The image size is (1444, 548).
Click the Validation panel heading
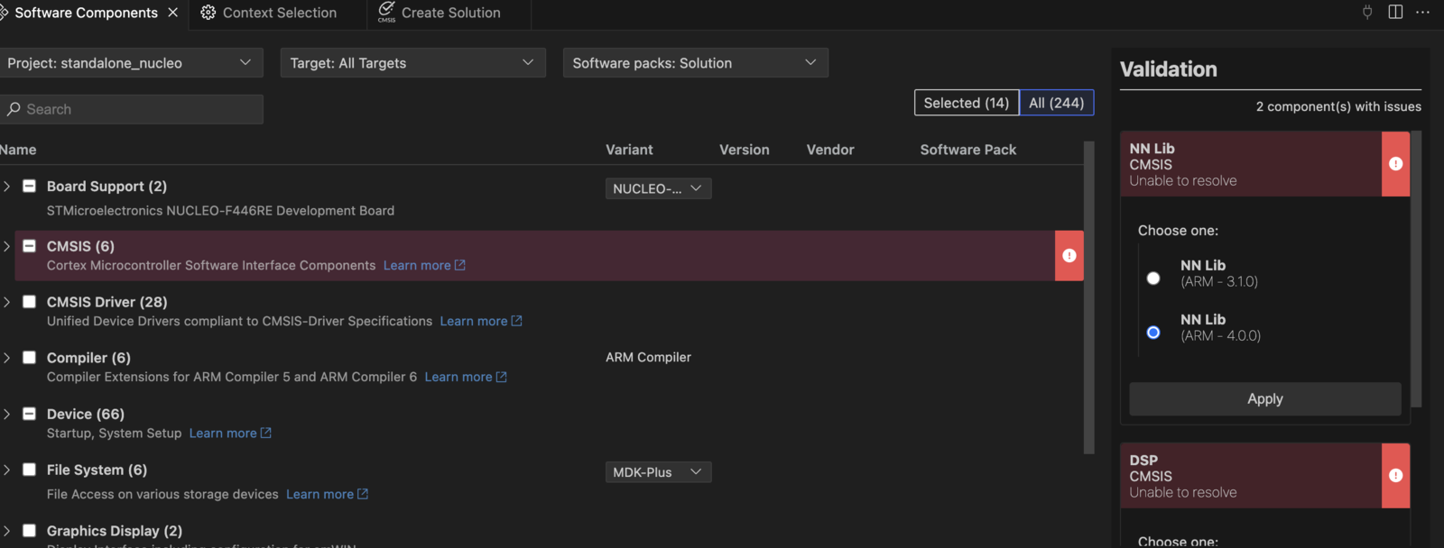[1169, 69]
